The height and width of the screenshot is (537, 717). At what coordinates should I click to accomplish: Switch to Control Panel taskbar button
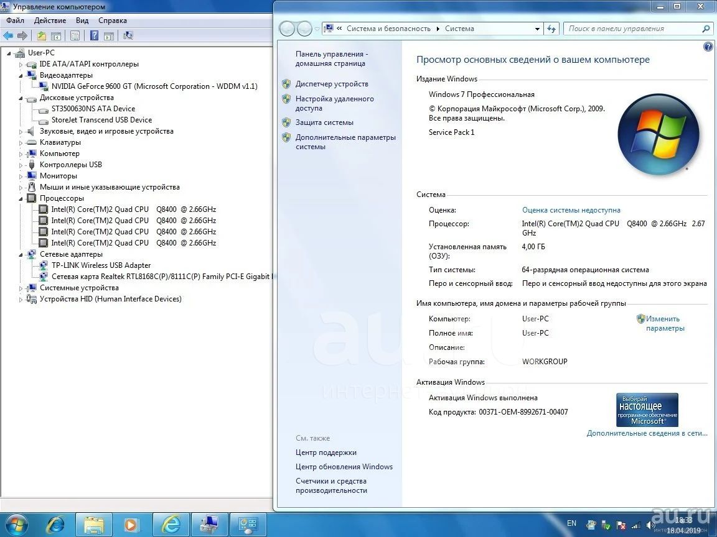coord(249,525)
